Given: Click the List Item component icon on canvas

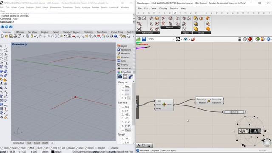Looking at the screenshot, I should [x=164, y=105].
